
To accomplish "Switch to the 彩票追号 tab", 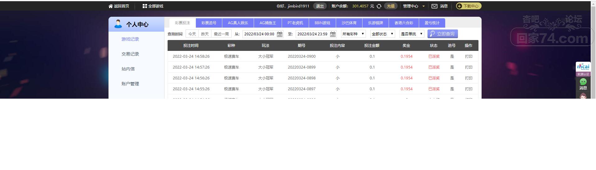I will pos(209,23).
